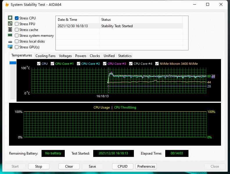230x174 pixels.
Task: Uncheck CPU Core #1 graph series
Action: click(52, 64)
